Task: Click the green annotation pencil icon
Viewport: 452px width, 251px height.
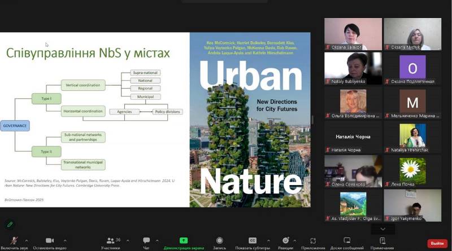Action: click(x=10, y=224)
